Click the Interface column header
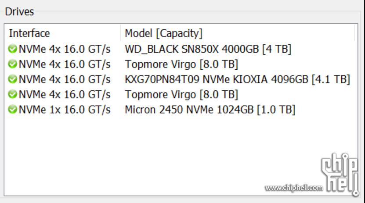This screenshot has height=203, width=365. pos(29,33)
